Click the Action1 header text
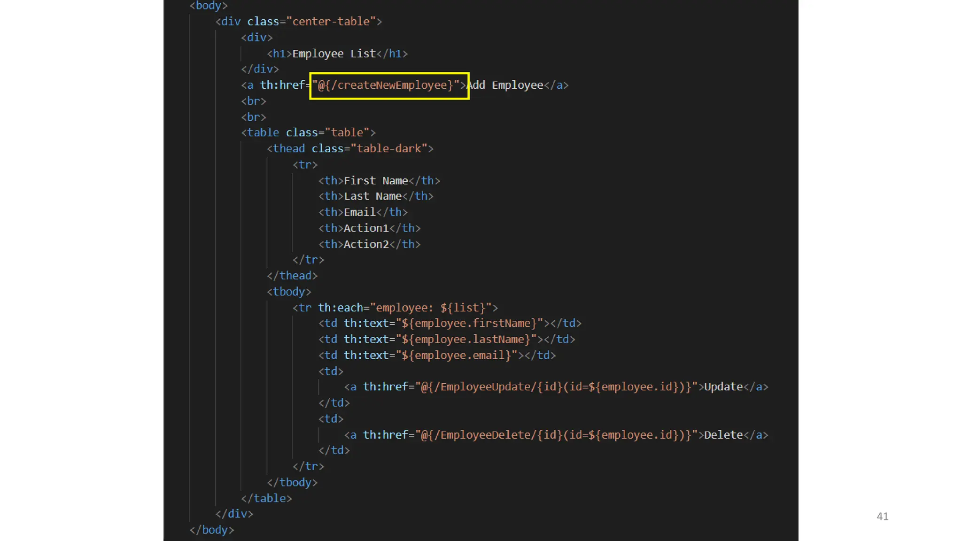The width and height of the screenshot is (962, 541). pos(366,228)
